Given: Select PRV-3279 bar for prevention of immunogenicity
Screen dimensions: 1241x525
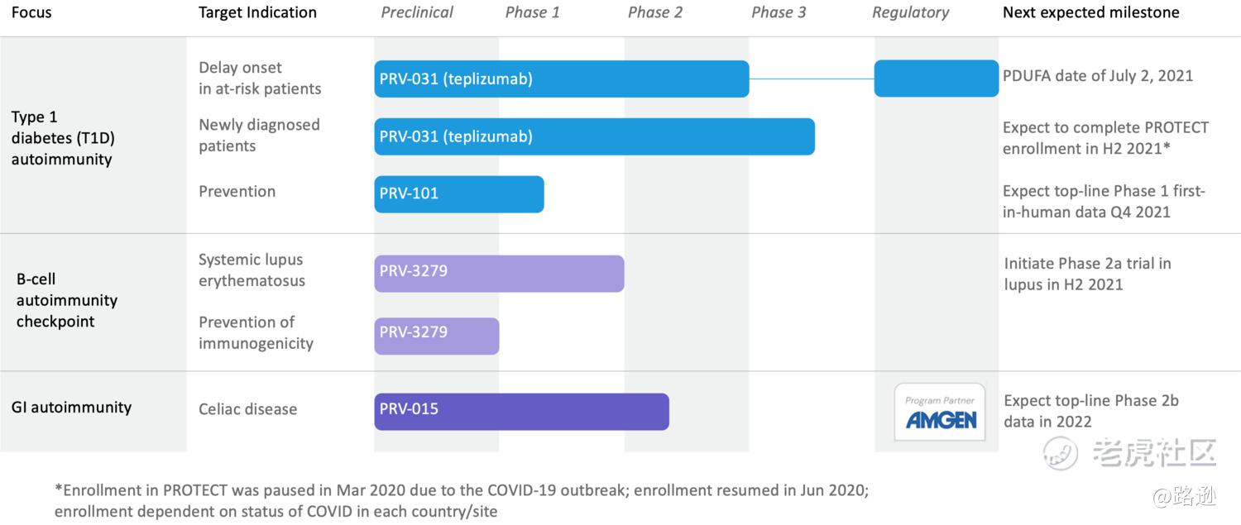Looking at the screenshot, I should (x=436, y=336).
